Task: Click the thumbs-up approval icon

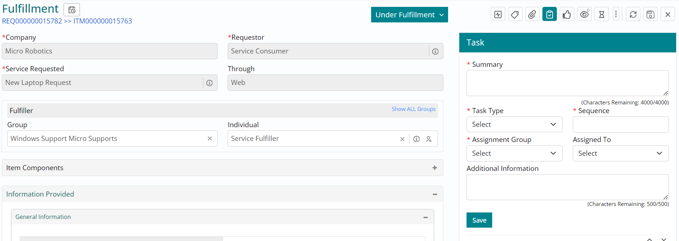Action: 567,14
